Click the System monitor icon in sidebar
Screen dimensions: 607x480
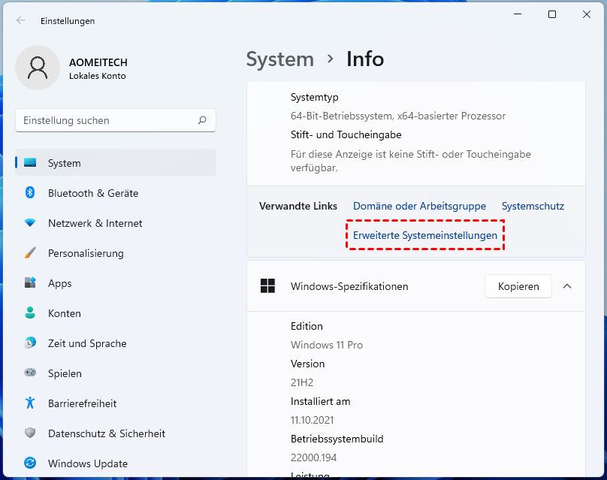[30, 163]
